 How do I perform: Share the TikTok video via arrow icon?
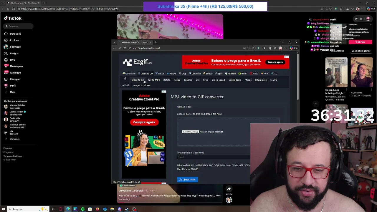point(229,189)
